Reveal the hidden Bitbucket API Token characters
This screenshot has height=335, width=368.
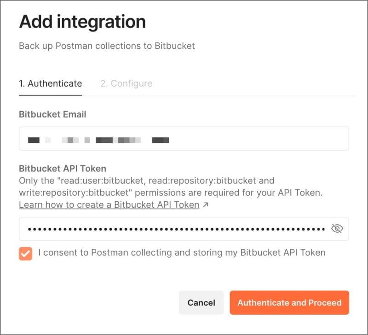(337, 228)
